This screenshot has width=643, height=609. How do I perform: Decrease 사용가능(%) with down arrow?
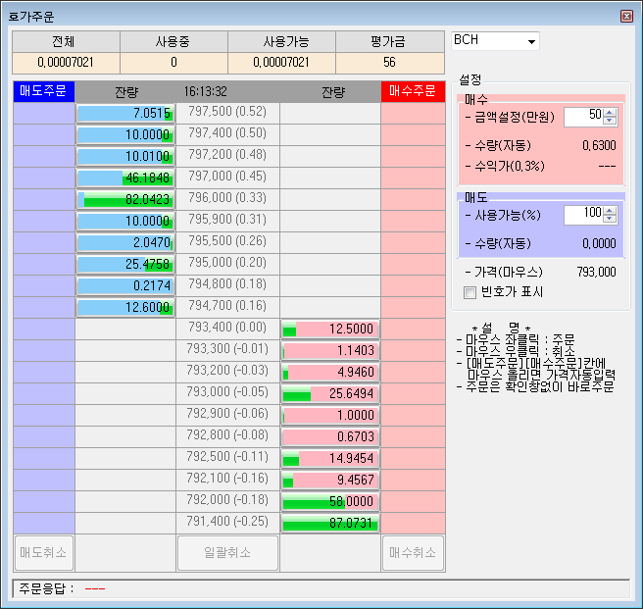tap(610, 219)
